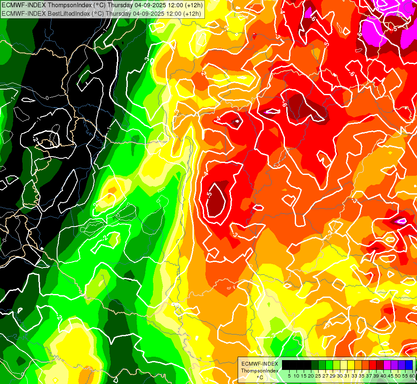Viewport: 417px width, 384px height.
Task: Click legend tick value '50'
Action: 398,376
